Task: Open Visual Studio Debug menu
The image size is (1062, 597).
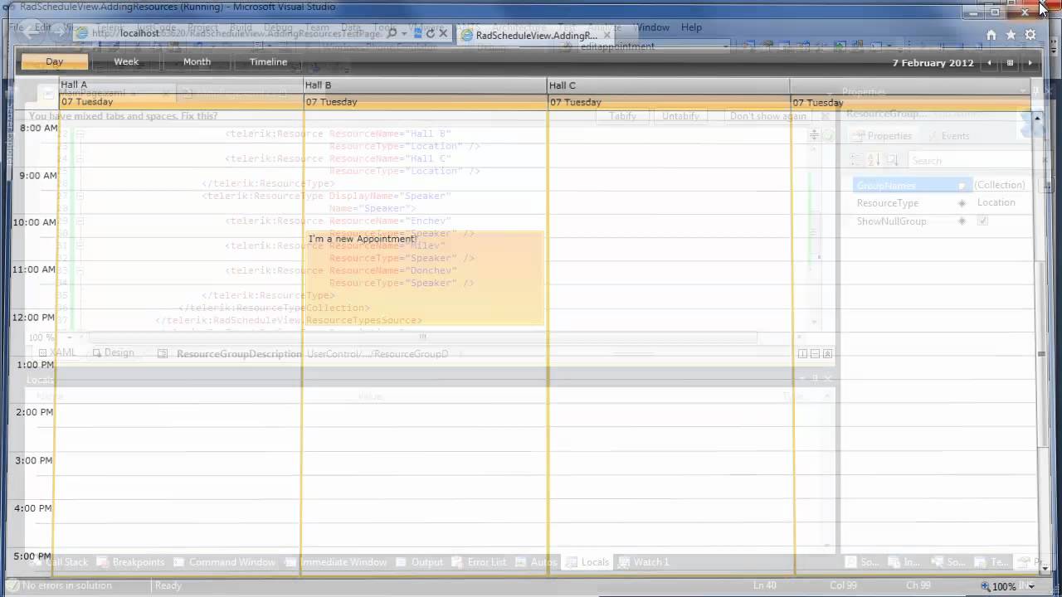Action: tap(278, 27)
